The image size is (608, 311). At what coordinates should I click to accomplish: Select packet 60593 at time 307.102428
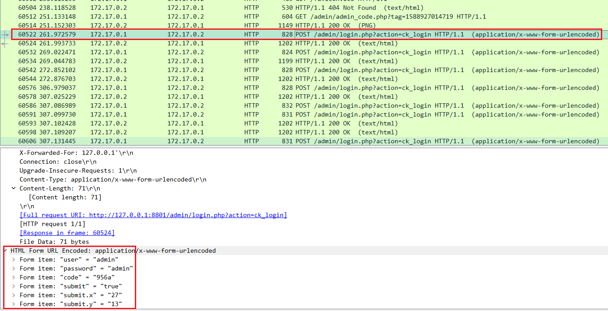tap(304, 123)
